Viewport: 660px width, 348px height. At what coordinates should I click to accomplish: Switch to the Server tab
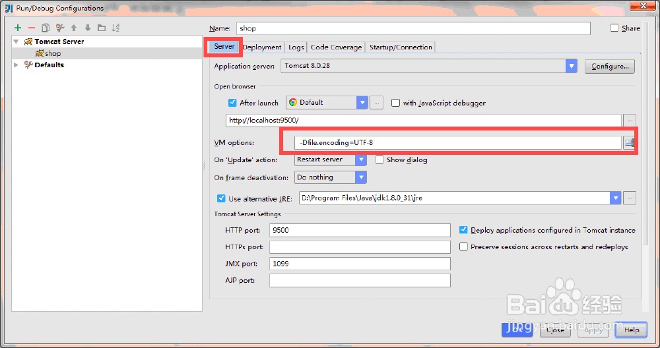click(224, 47)
